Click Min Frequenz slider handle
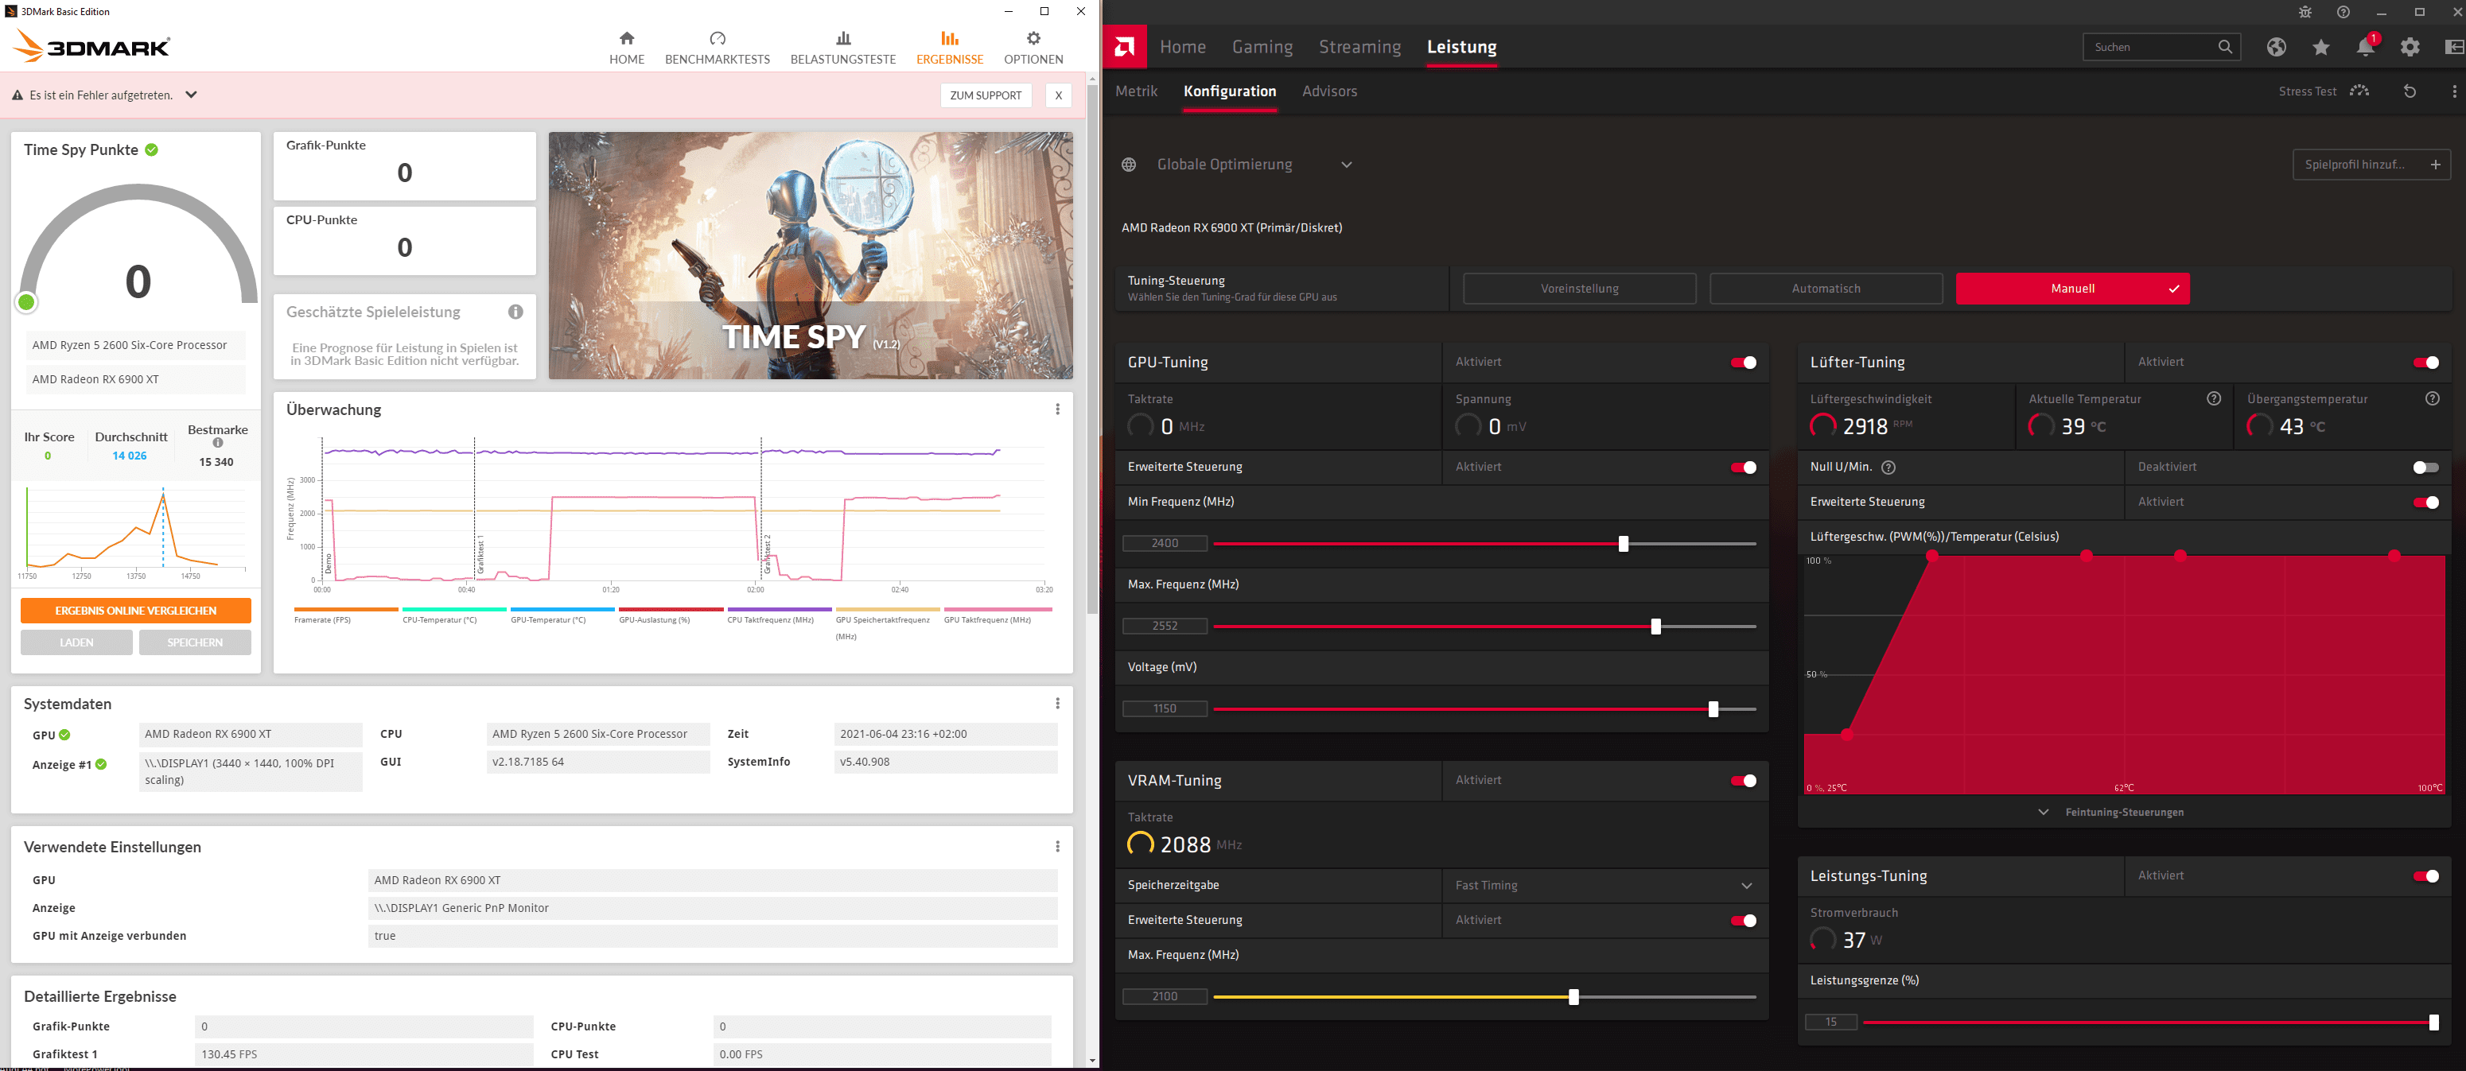The width and height of the screenshot is (2466, 1071). 1624,545
